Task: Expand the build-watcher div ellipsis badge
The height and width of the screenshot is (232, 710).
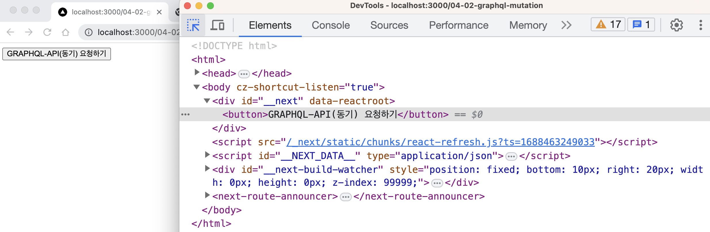Action: [437, 183]
